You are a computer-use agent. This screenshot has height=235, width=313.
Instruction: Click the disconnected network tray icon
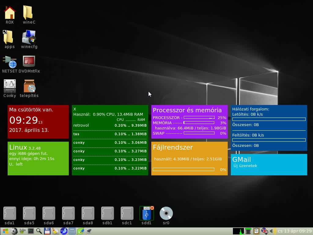(x=264, y=231)
